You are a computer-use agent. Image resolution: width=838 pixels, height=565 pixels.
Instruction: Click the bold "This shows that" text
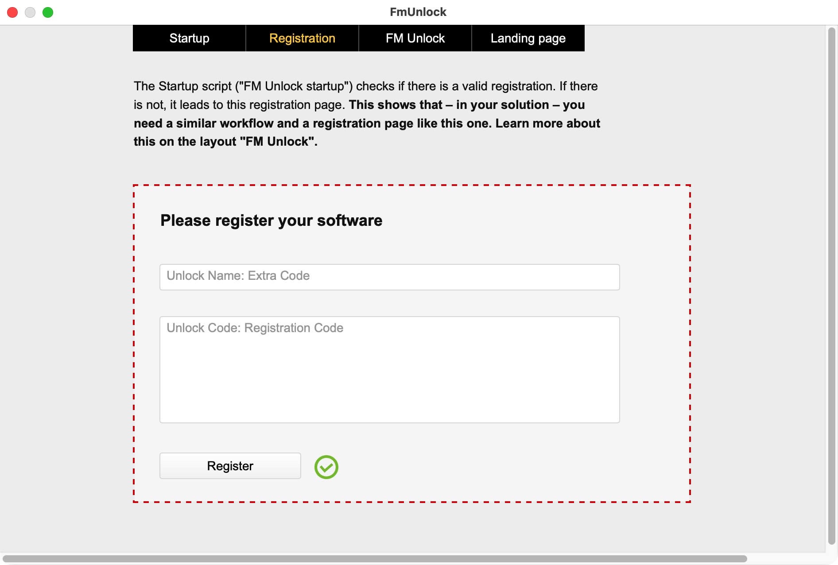[395, 105]
